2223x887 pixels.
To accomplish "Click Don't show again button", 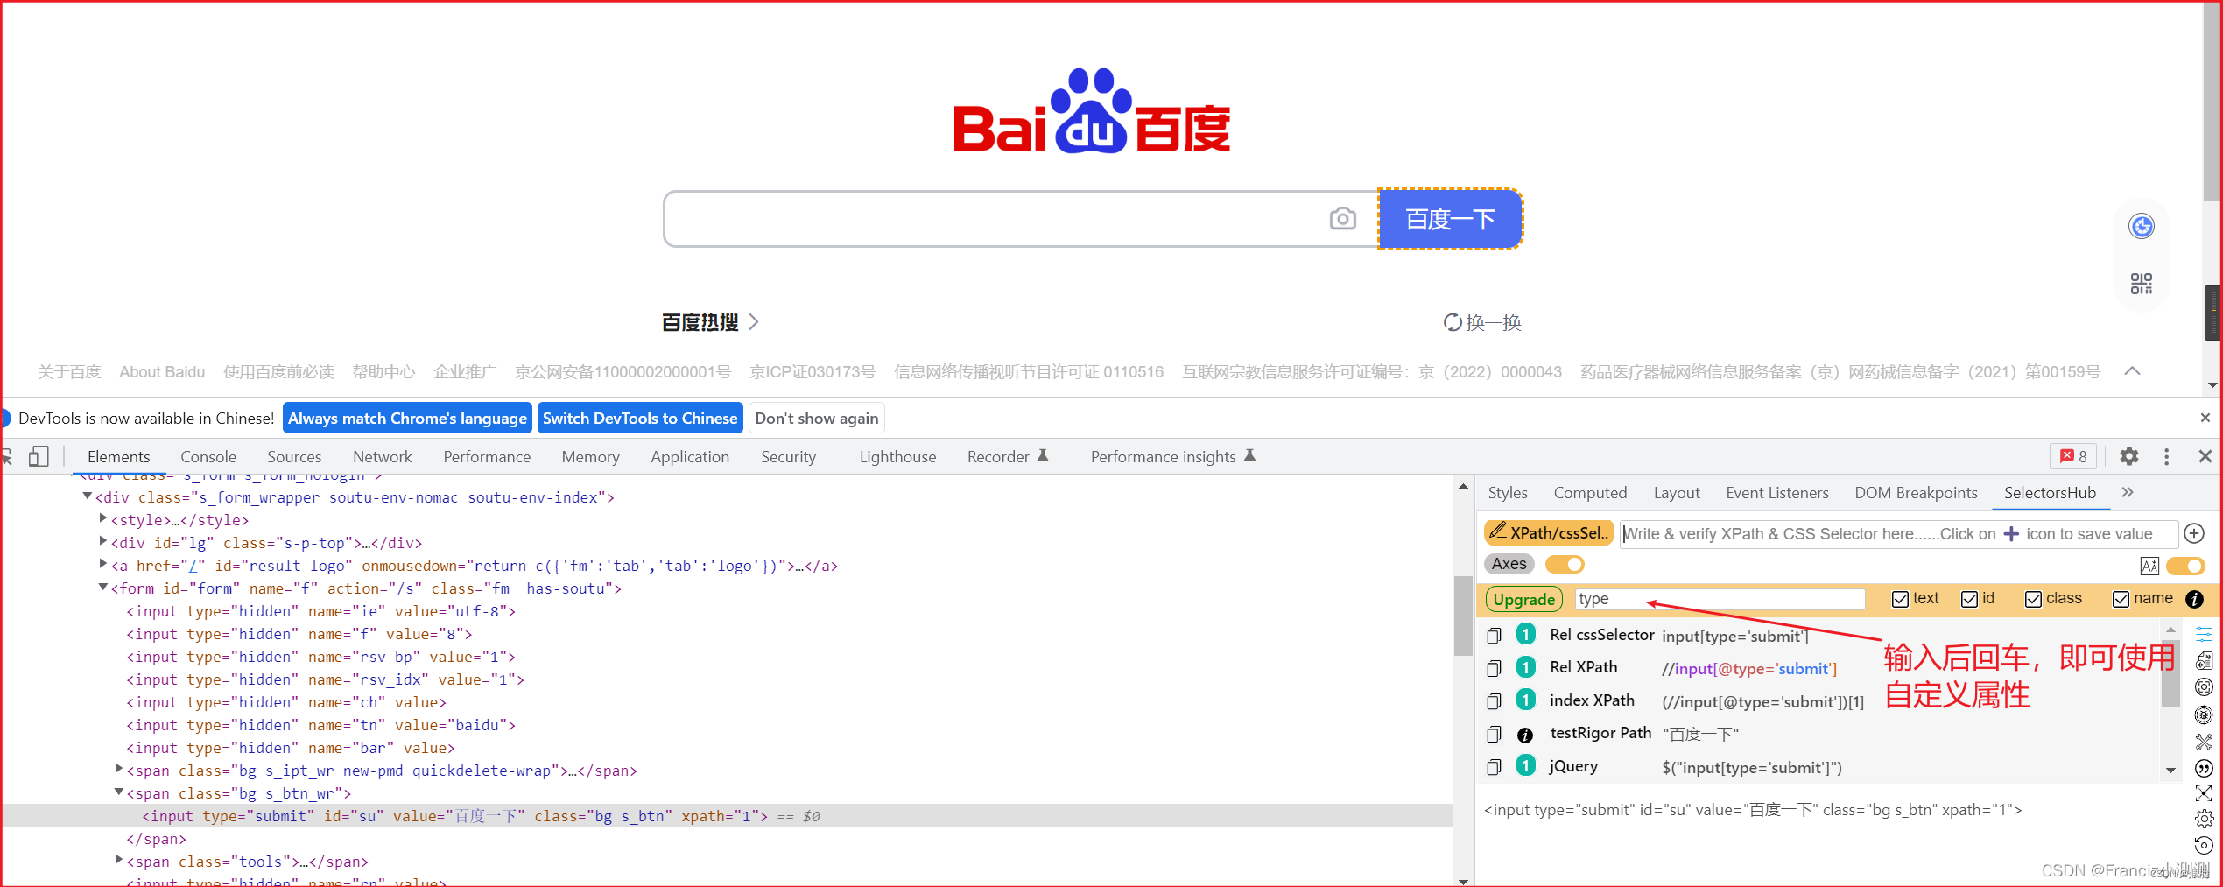I will click(x=816, y=419).
